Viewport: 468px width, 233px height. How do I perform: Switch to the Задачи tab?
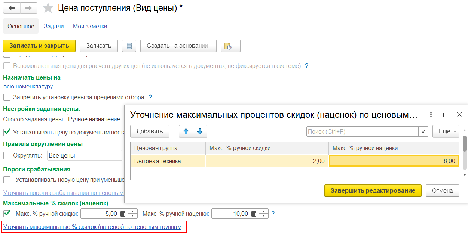53,26
